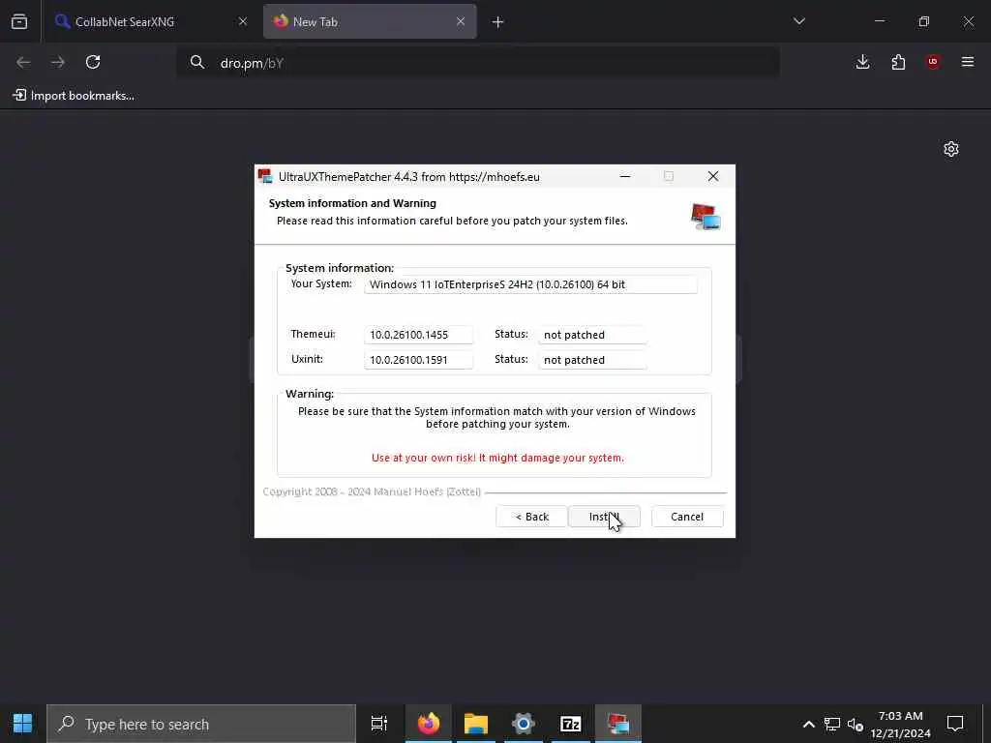Image resolution: width=991 pixels, height=743 pixels.
Task: Open the Firefox hamburger application menu
Action: [968, 62]
